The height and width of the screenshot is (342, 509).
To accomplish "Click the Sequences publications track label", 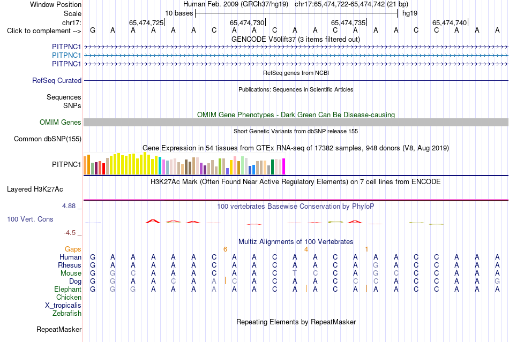I will [64, 97].
